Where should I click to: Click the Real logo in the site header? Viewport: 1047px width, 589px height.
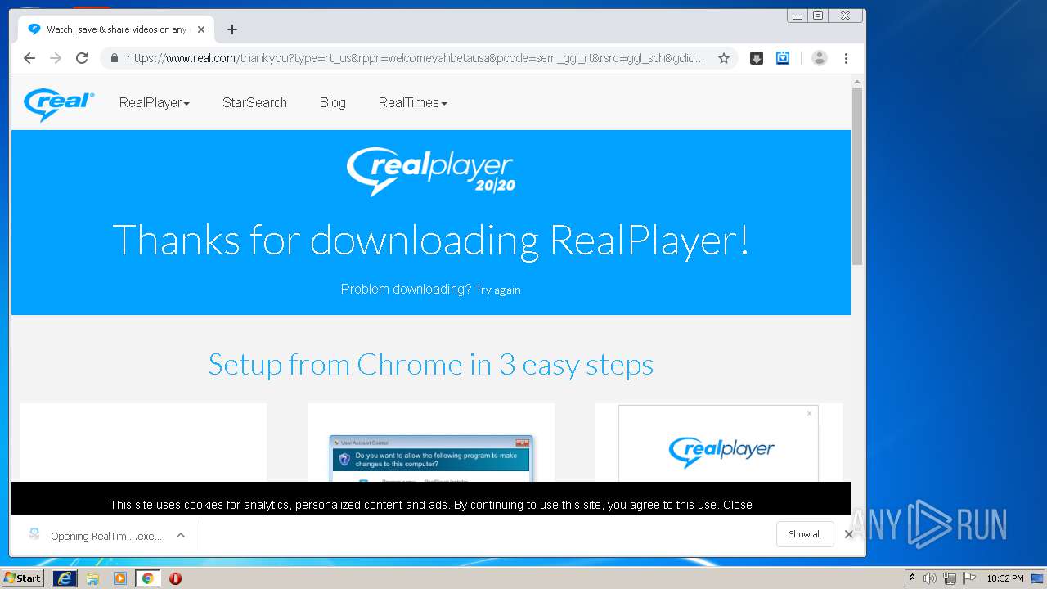click(59, 104)
